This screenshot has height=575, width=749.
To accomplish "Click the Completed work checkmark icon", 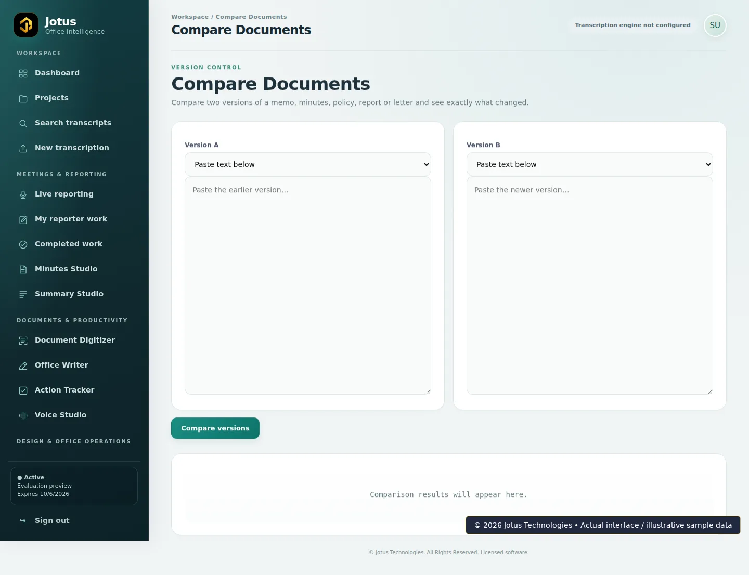I will click(x=23, y=244).
